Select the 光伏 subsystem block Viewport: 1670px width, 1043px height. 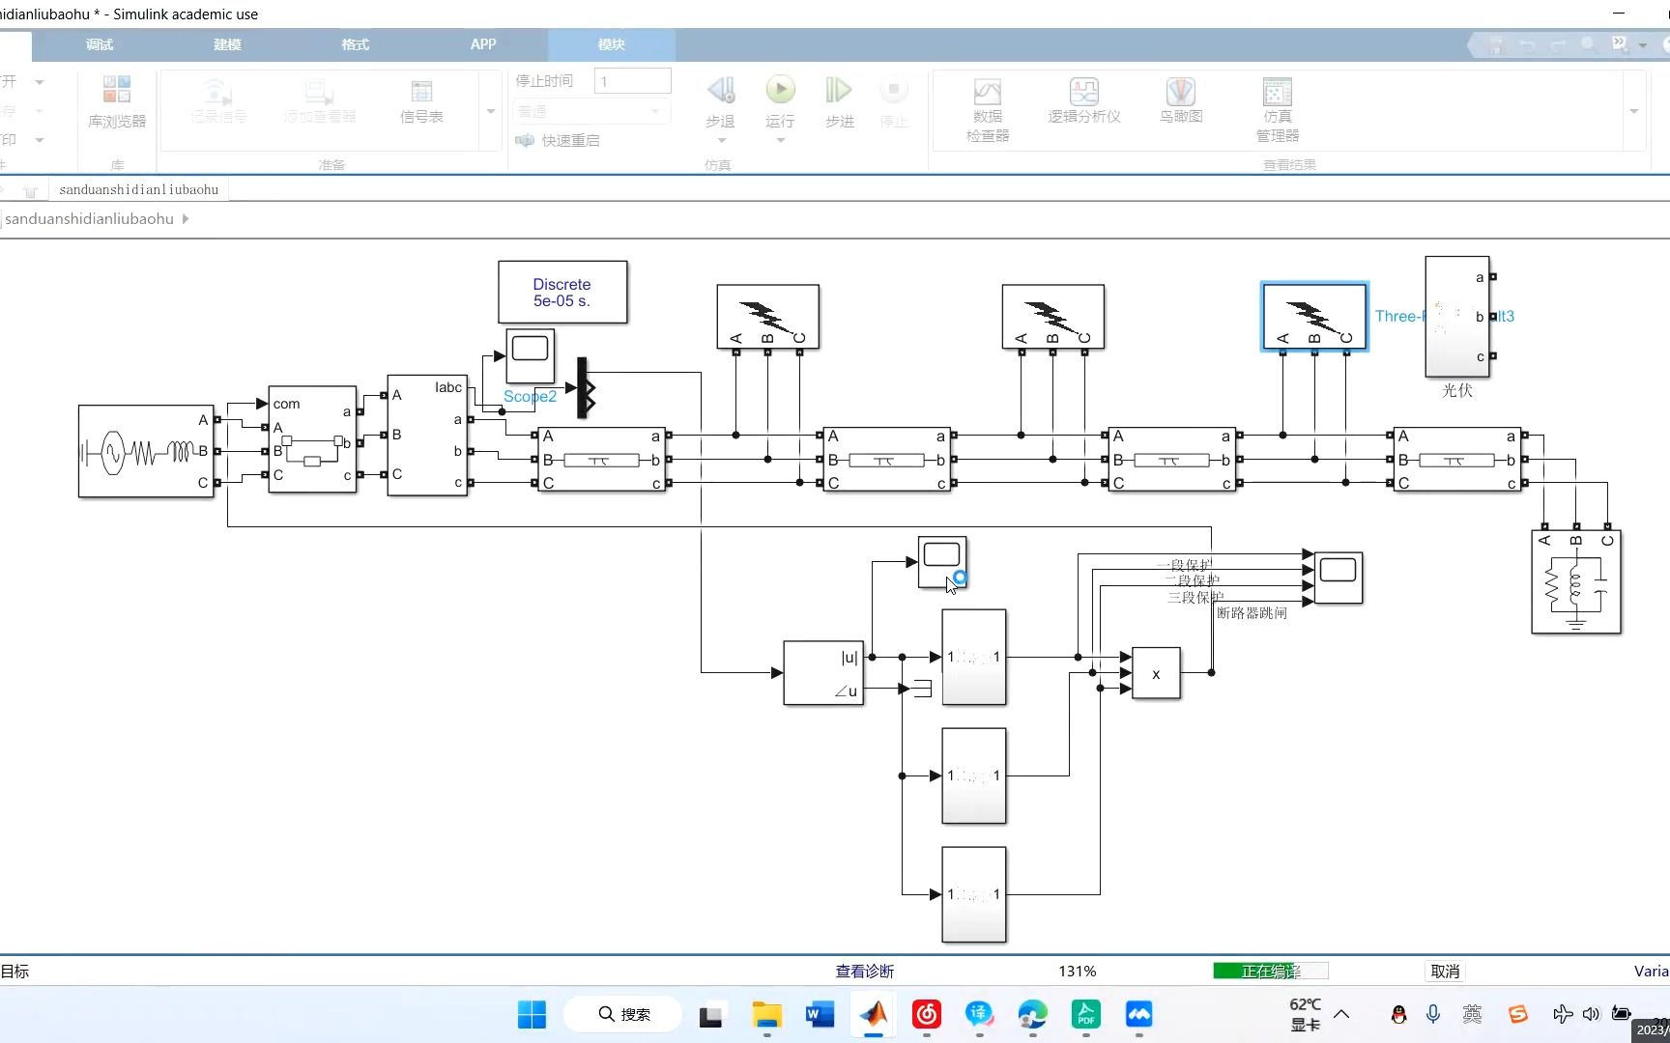coord(1457,317)
